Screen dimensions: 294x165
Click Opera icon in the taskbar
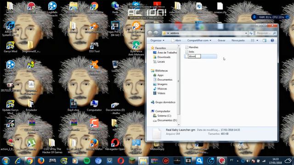(x=121, y=161)
